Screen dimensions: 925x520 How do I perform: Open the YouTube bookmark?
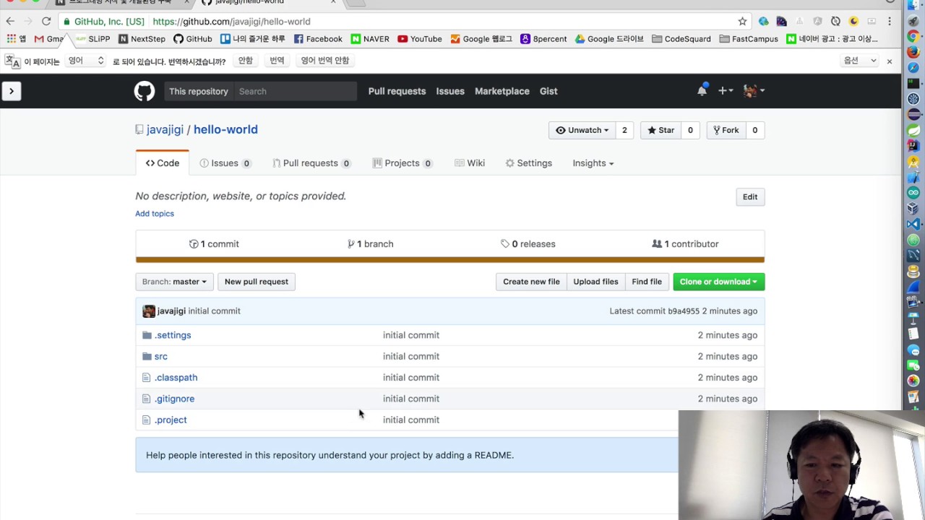(x=420, y=39)
